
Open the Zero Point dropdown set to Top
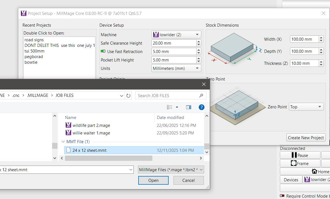click(x=306, y=107)
